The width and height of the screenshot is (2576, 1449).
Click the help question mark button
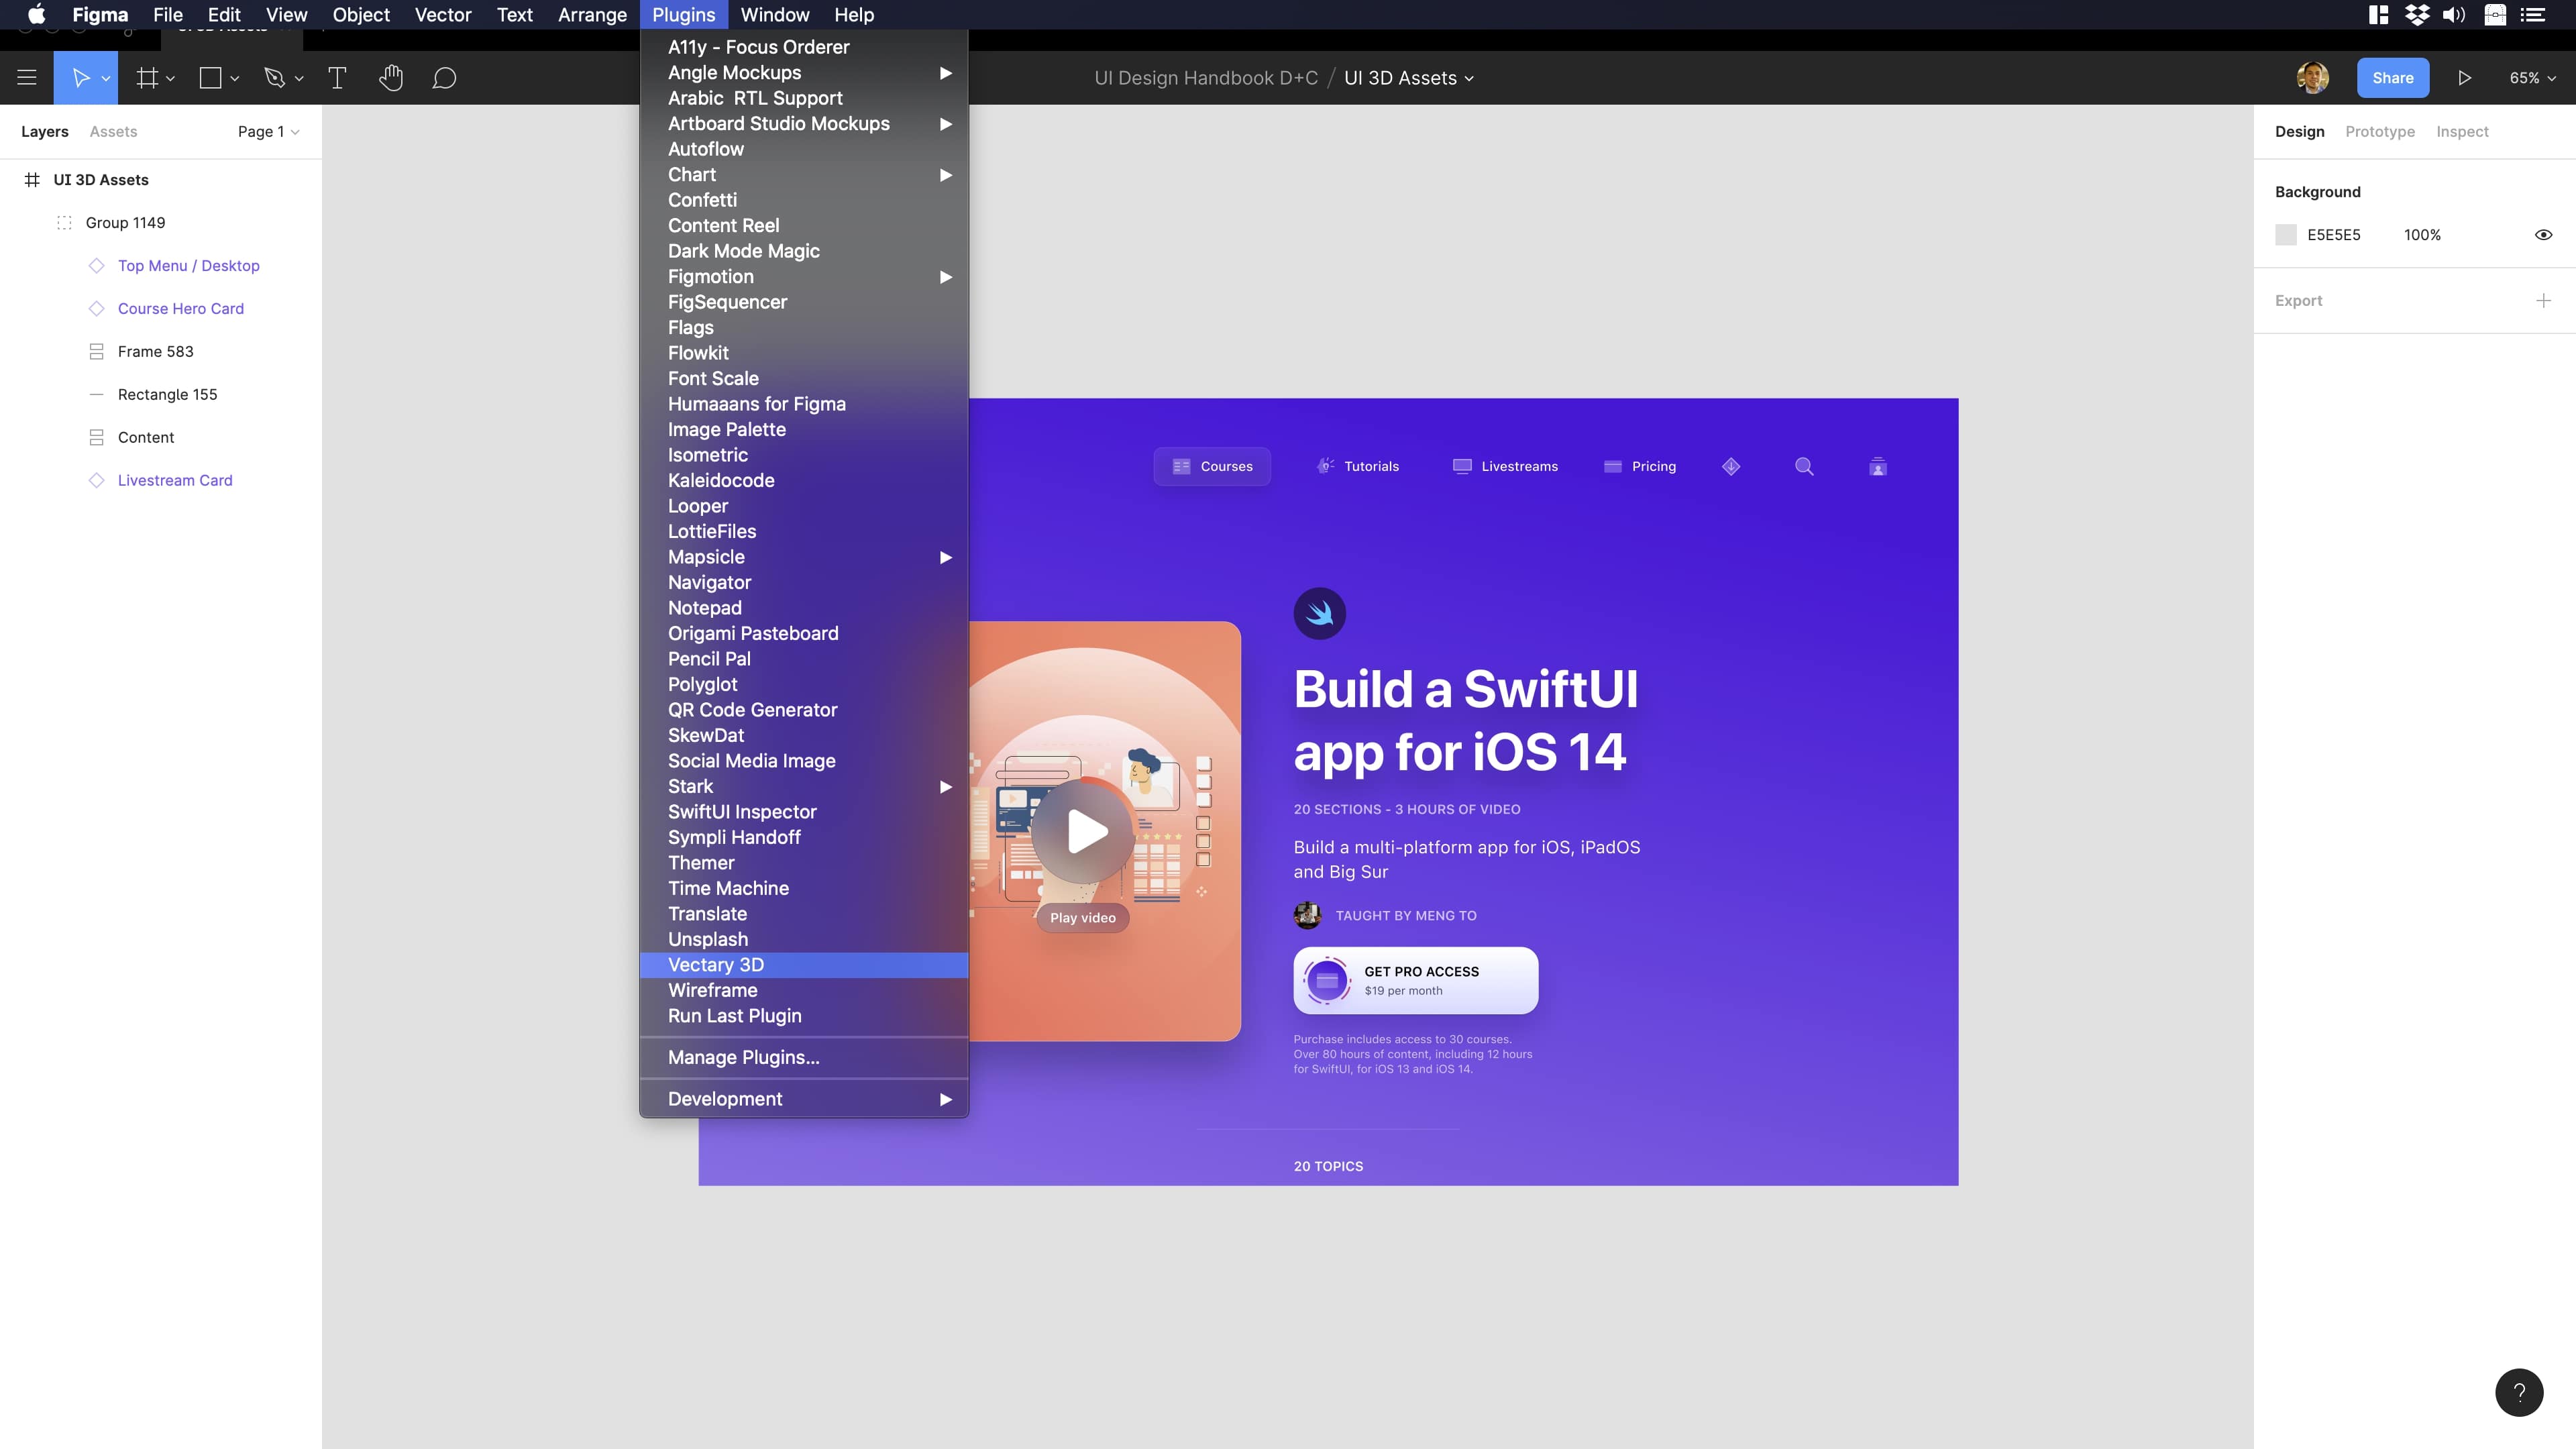2519,1392
